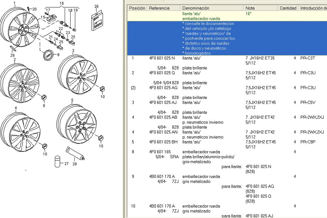Viewport: 327px width, 218px height.
Task: Select reference 4B0 601 170 A in position 10 row
Action: tap(162, 206)
